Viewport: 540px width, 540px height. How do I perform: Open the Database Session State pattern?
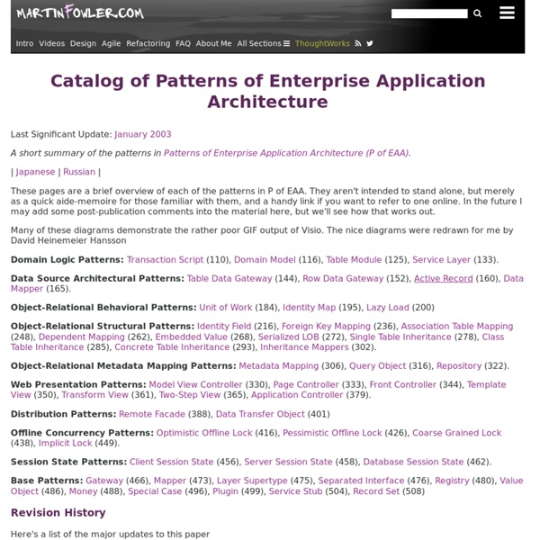click(x=413, y=462)
